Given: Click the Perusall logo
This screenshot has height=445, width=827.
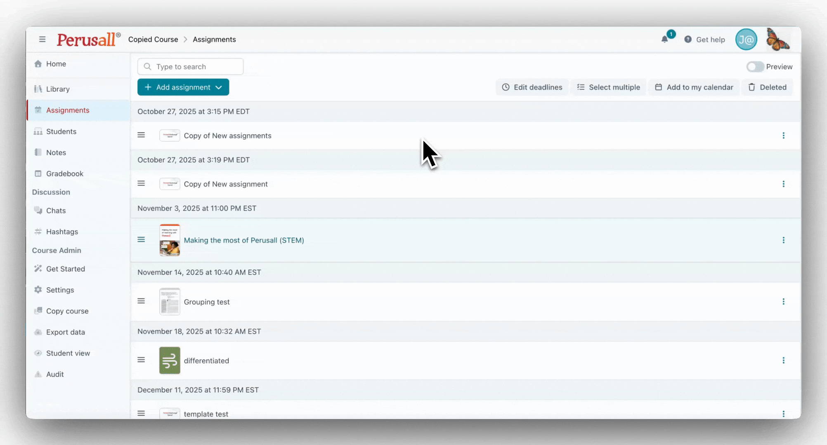Looking at the screenshot, I should tap(88, 40).
